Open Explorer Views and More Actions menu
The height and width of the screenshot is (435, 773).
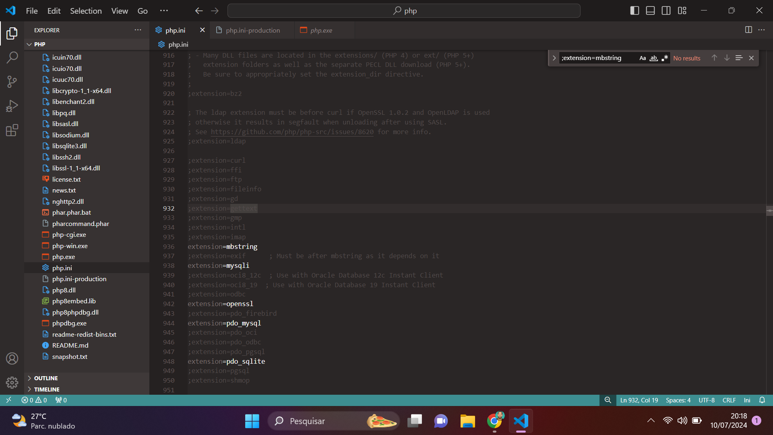coord(138,30)
